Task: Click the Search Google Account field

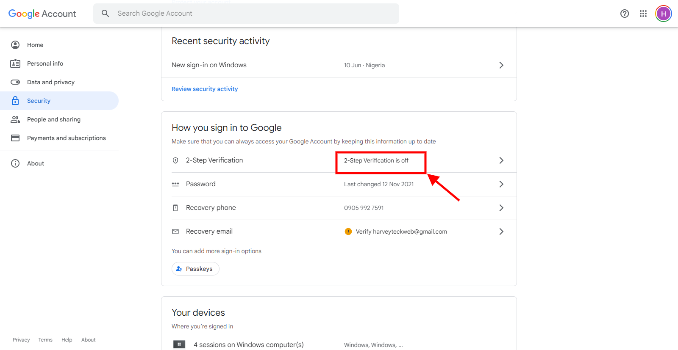Action: (254, 14)
